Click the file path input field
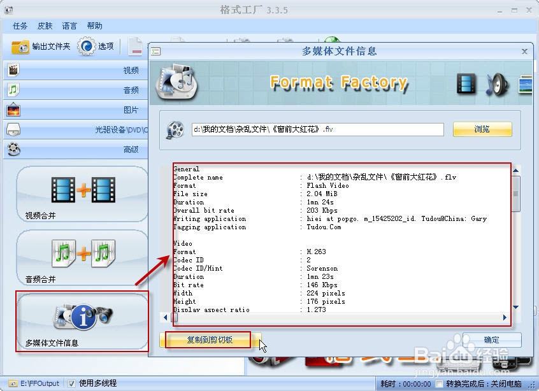The height and width of the screenshot is (391, 539). click(318, 129)
